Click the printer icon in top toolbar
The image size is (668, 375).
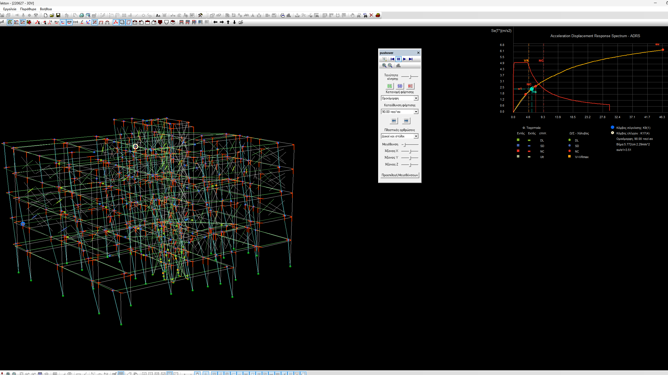[82, 15]
